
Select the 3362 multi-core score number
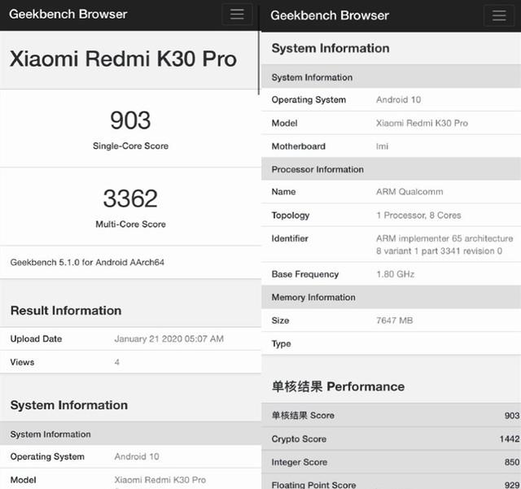click(x=130, y=199)
